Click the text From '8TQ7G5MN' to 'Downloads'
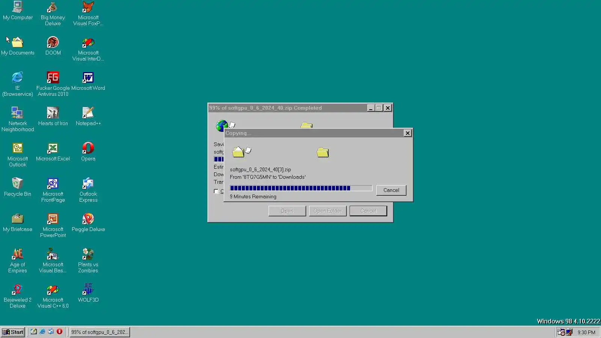Image resolution: width=601 pixels, height=338 pixels. click(268, 177)
